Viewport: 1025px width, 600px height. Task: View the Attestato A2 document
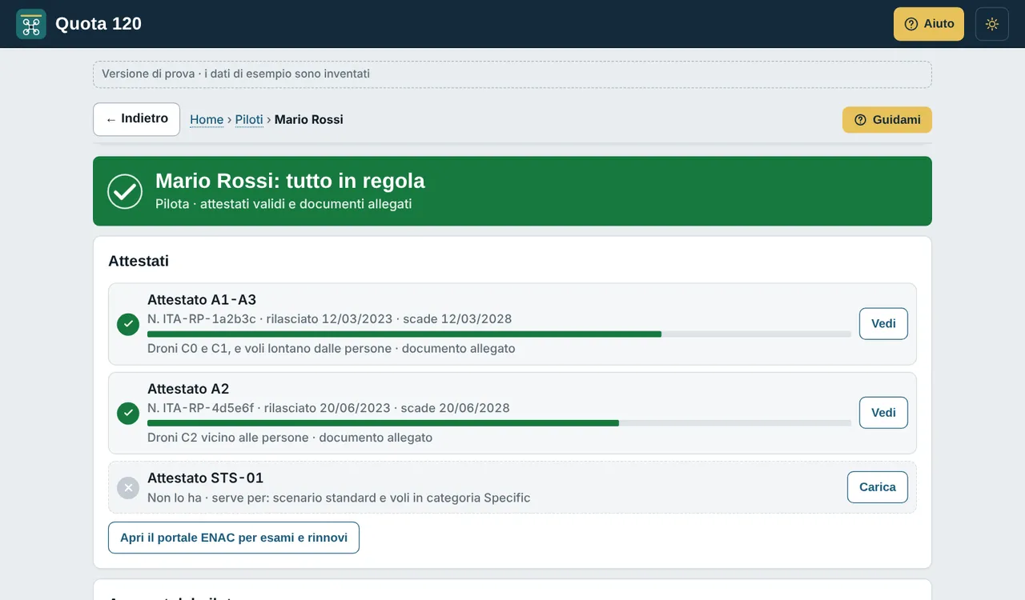(x=883, y=413)
